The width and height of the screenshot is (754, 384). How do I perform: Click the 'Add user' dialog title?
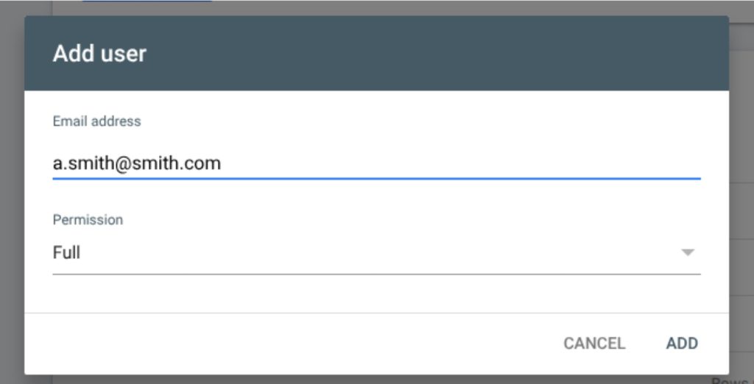tap(99, 53)
